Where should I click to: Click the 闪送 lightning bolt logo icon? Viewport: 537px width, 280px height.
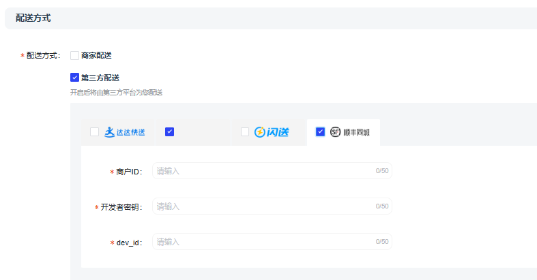pyautogui.click(x=260, y=132)
